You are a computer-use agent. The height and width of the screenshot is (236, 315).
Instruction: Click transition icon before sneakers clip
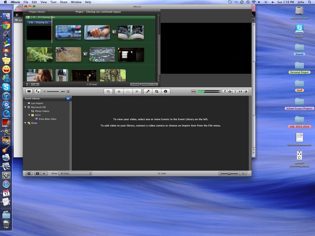click(x=114, y=32)
